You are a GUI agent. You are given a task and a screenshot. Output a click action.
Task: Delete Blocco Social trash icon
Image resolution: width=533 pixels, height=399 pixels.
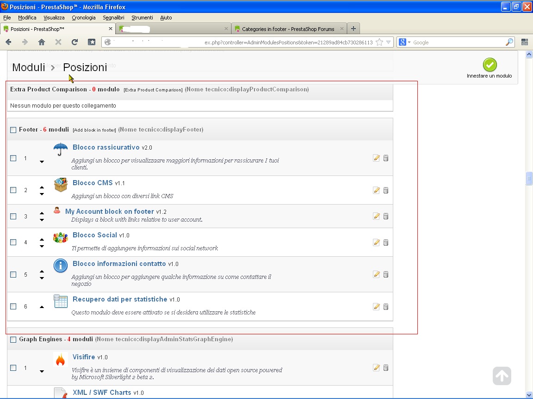pyautogui.click(x=386, y=242)
